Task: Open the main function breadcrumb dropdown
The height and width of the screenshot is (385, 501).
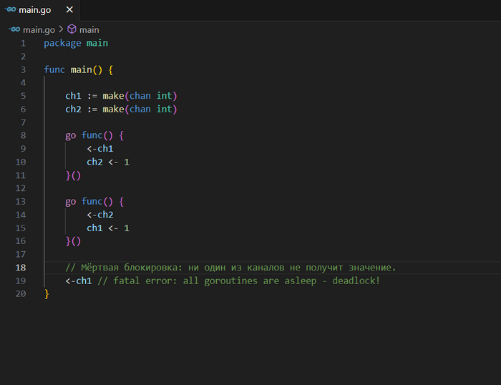Action: tap(89, 29)
